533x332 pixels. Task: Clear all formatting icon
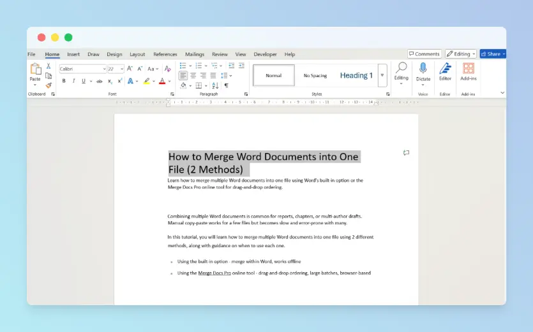(x=168, y=69)
